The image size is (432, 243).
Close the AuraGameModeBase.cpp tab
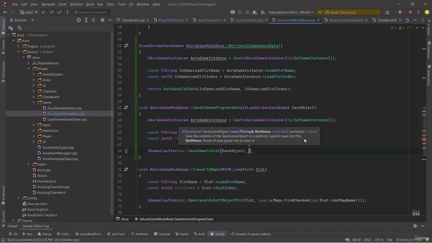(x=319, y=20)
